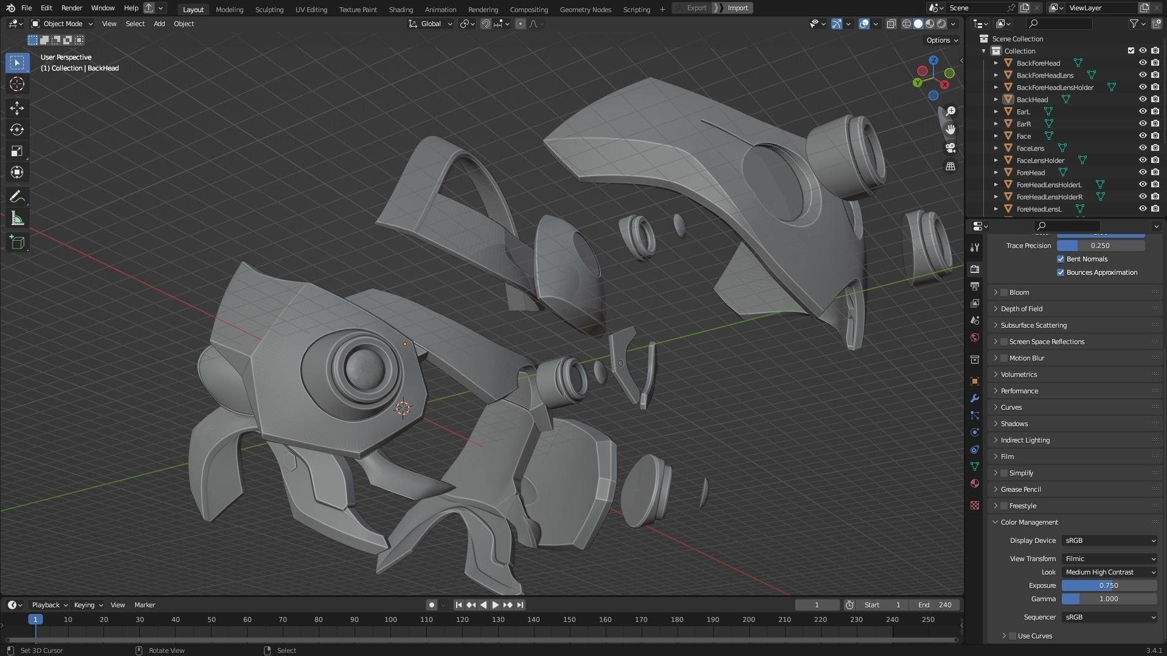
Task: Activate the 3D Cursor tool
Action: (x=17, y=84)
